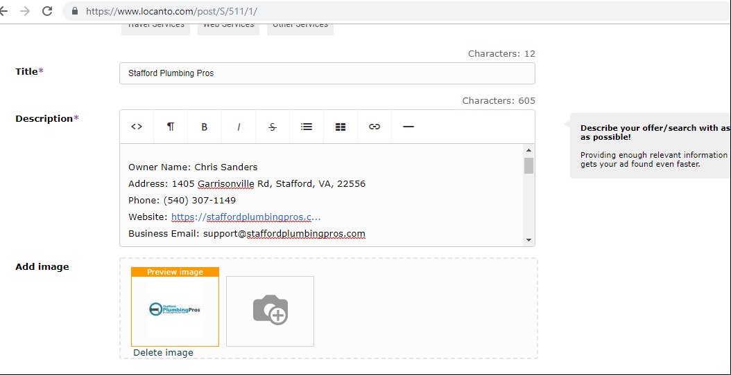Click the Phone: (540) 307-1149 line

click(182, 201)
